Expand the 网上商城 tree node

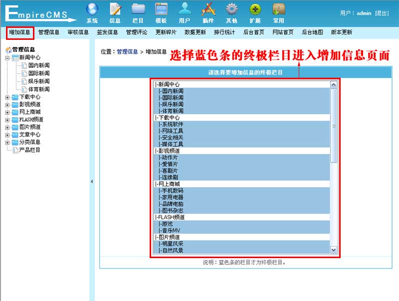pyautogui.click(x=7, y=112)
